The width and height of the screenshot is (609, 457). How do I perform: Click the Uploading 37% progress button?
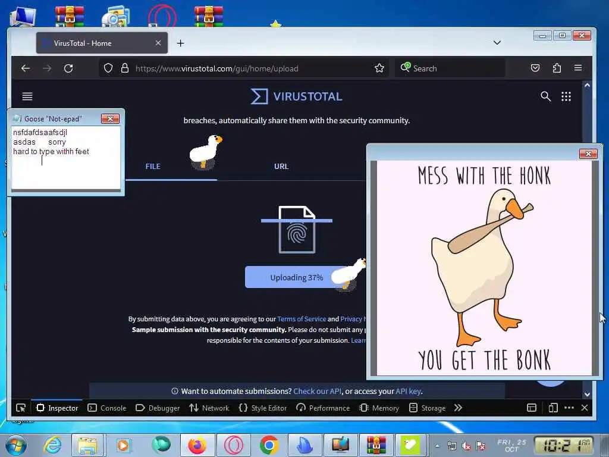pyautogui.click(x=297, y=277)
